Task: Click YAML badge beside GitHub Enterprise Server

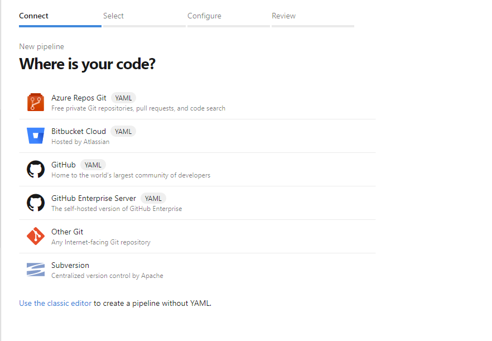Action: (x=153, y=199)
